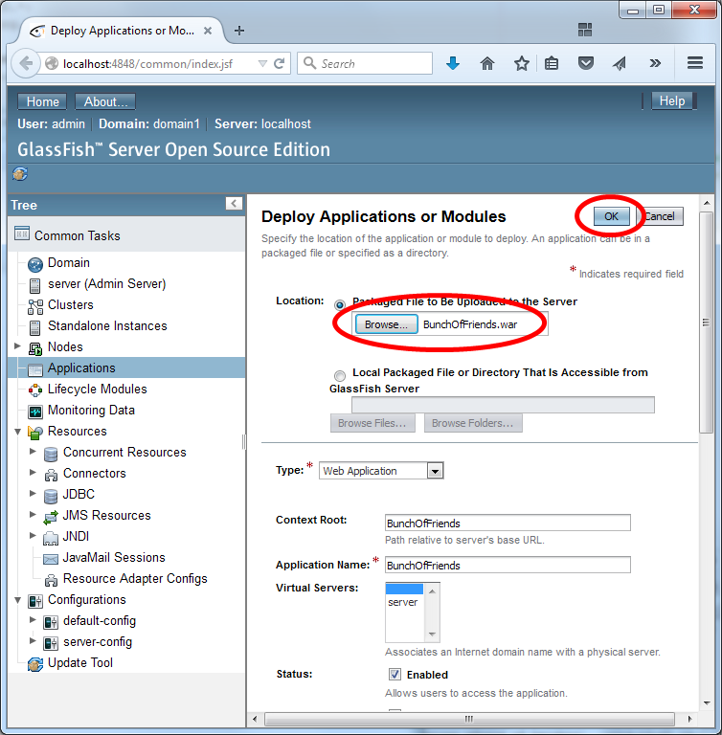722x735 pixels.
Task: Click Browse to choose a file
Action: coord(387,324)
